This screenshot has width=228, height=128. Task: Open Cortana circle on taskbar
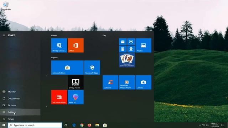pyautogui.click(x=66, y=125)
